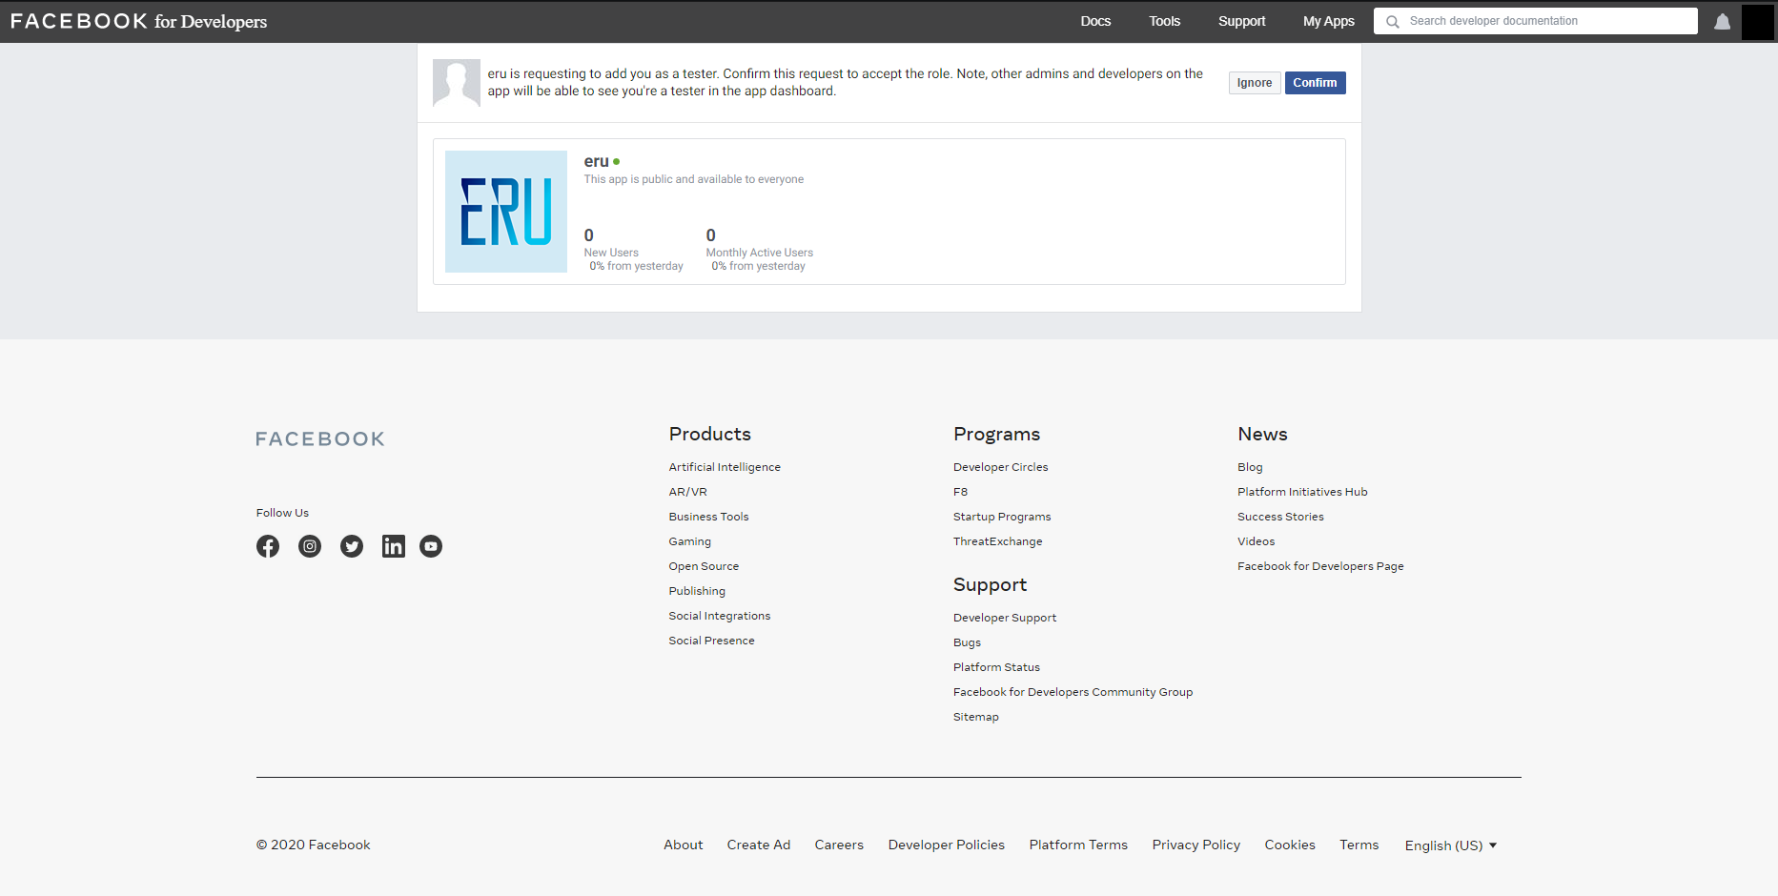Expand the English (US) language dropdown
This screenshot has height=896, width=1778.
[1451, 845]
